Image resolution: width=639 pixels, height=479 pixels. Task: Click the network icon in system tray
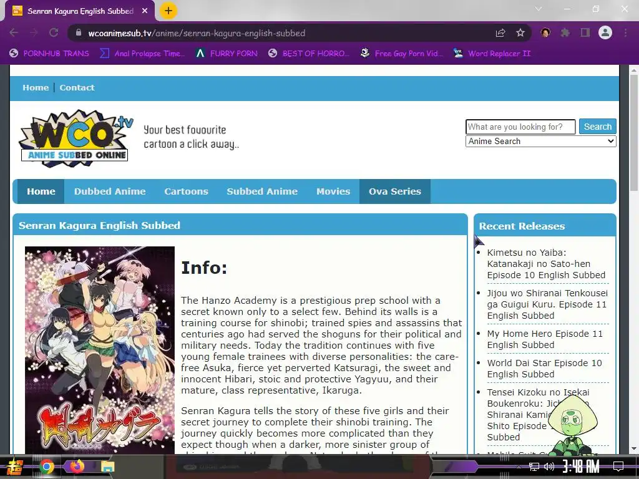tap(534, 467)
